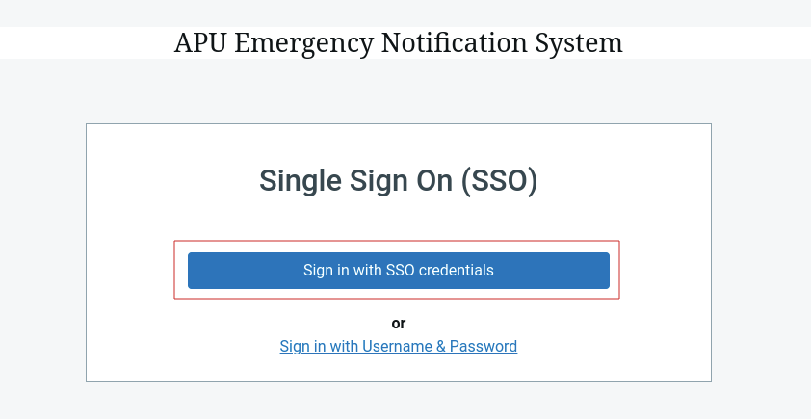Click the Single Sign On (SSO) heading
811x419 pixels.
[398, 180]
